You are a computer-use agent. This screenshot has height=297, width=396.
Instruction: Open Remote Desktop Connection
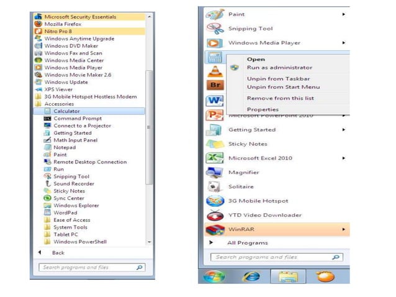[90, 162]
